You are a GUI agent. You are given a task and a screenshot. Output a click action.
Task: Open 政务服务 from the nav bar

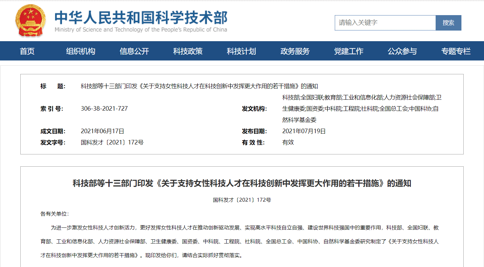click(x=295, y=51)
